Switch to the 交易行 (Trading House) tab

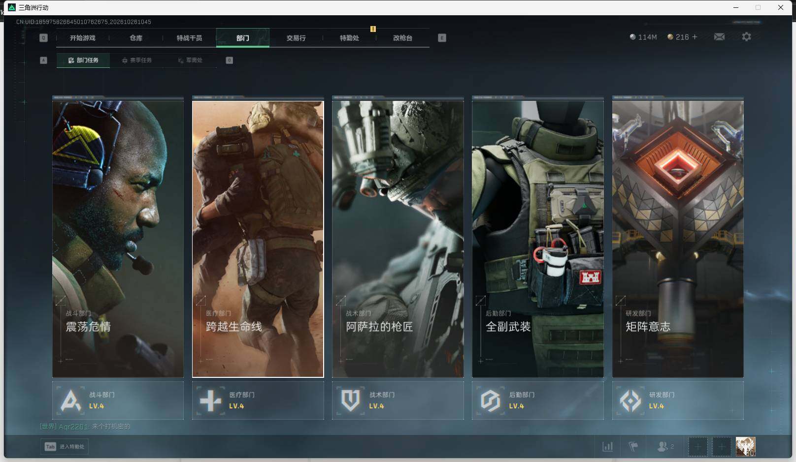296,38
